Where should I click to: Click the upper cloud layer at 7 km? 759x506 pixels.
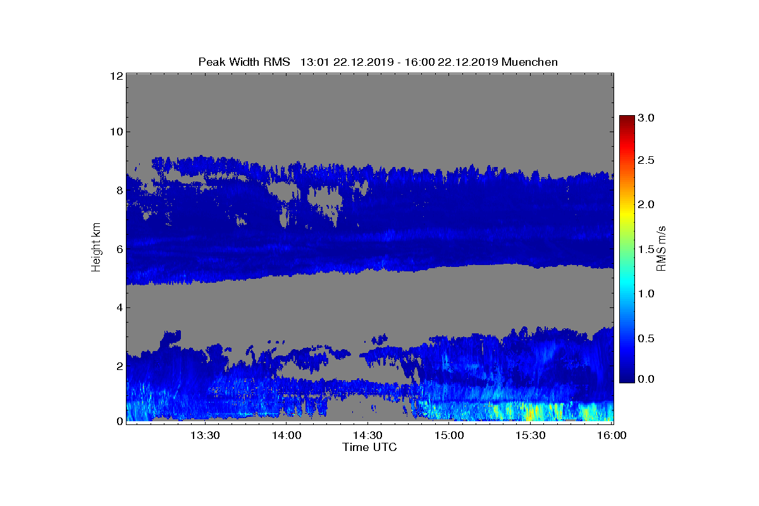[370, 219]
